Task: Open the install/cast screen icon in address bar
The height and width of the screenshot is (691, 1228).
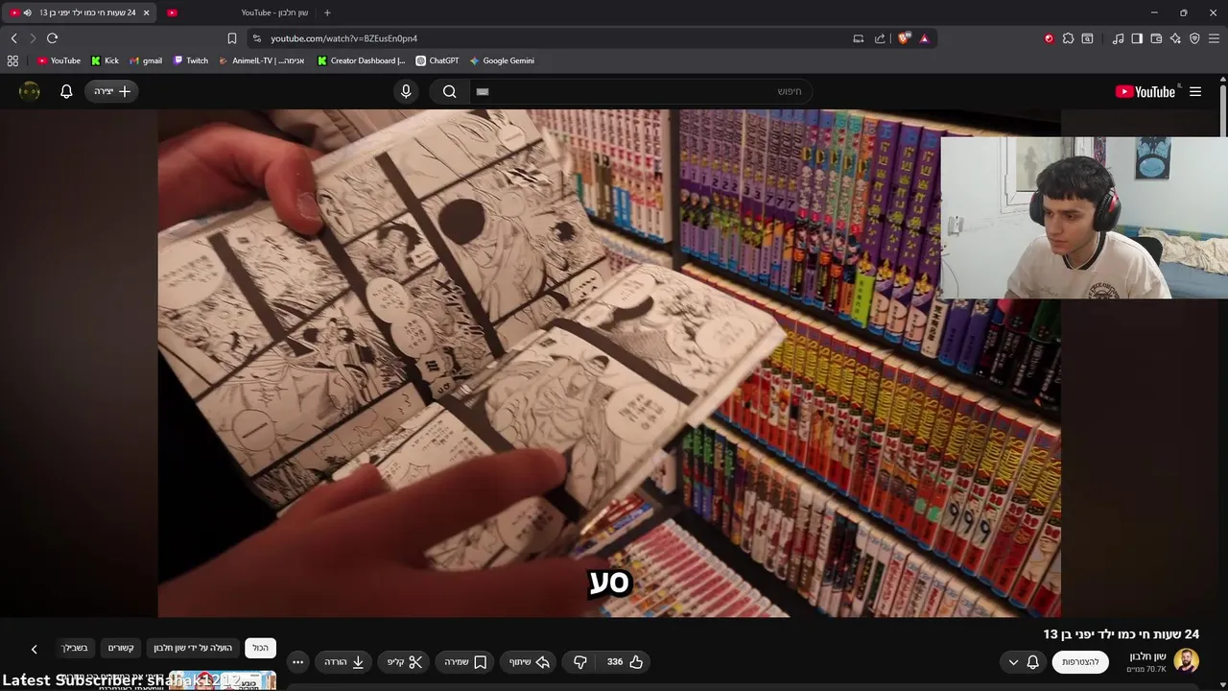Action: coord(859,38)
